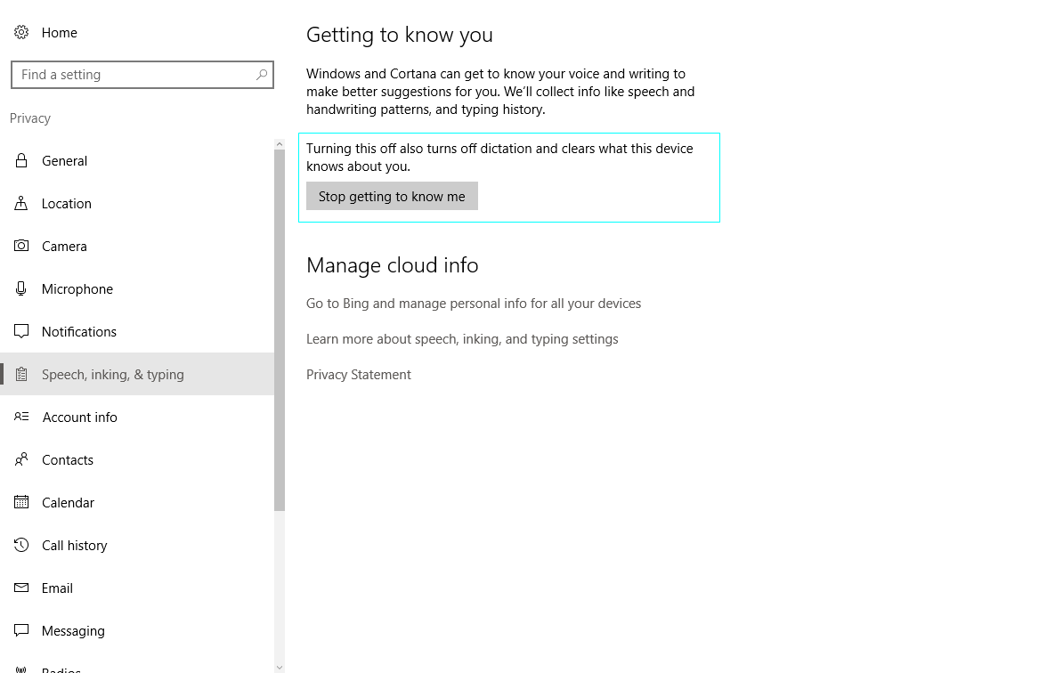The height and width of the screenshot is (673, 1039).
Task: Click the Home gear icon
Action: (x=21, y=32)
